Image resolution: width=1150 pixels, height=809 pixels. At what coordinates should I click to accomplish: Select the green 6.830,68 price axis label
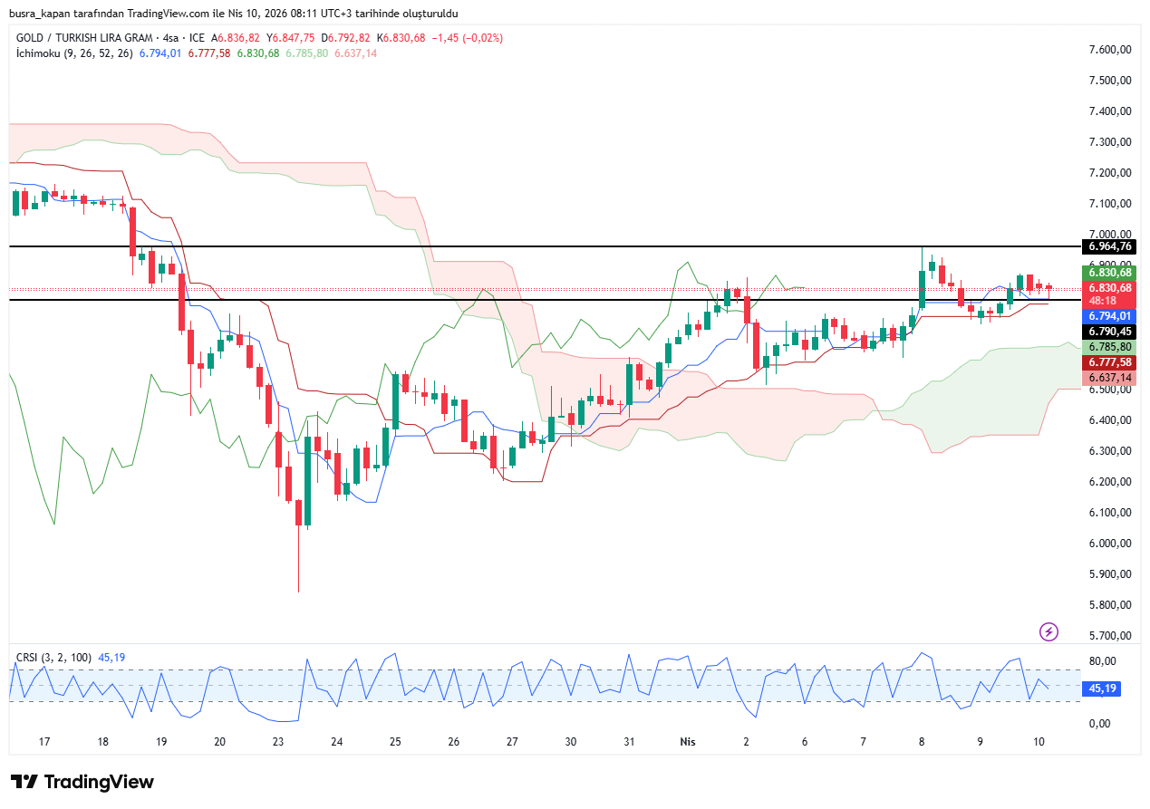coord(1109,273)
